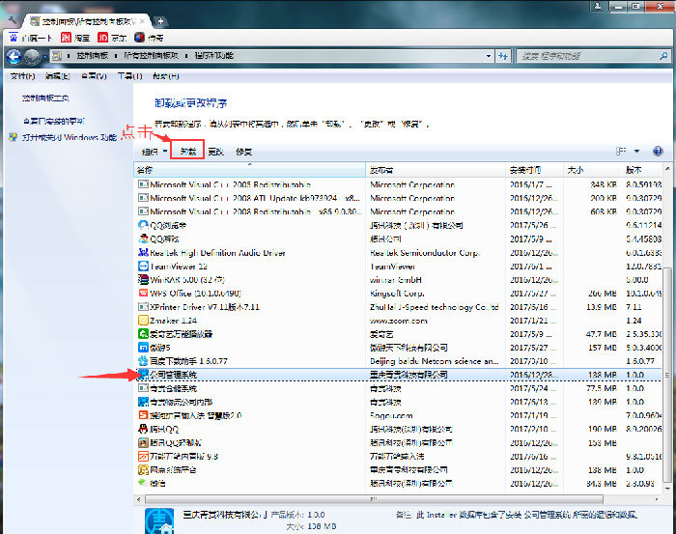
Task: Open the 文件(F) menu
Action: tap(22, 75)
